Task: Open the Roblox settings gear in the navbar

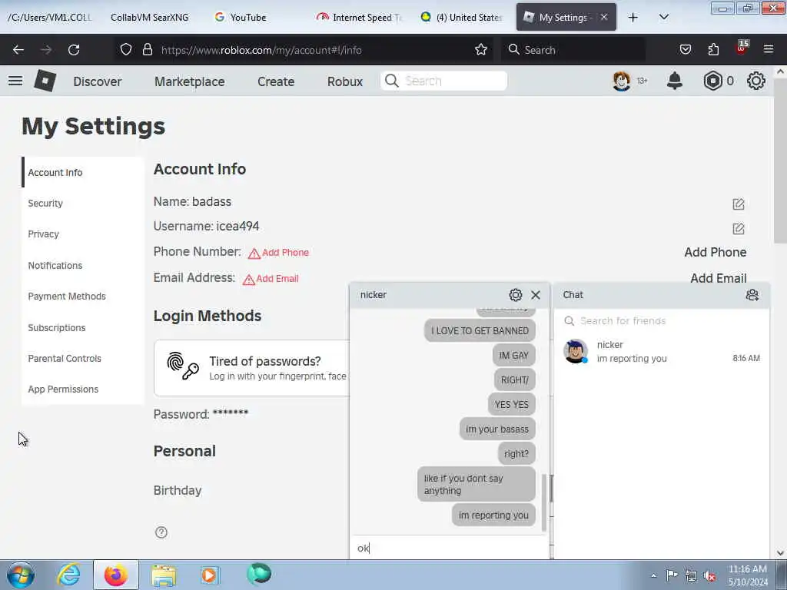Action: click(756, 81)
